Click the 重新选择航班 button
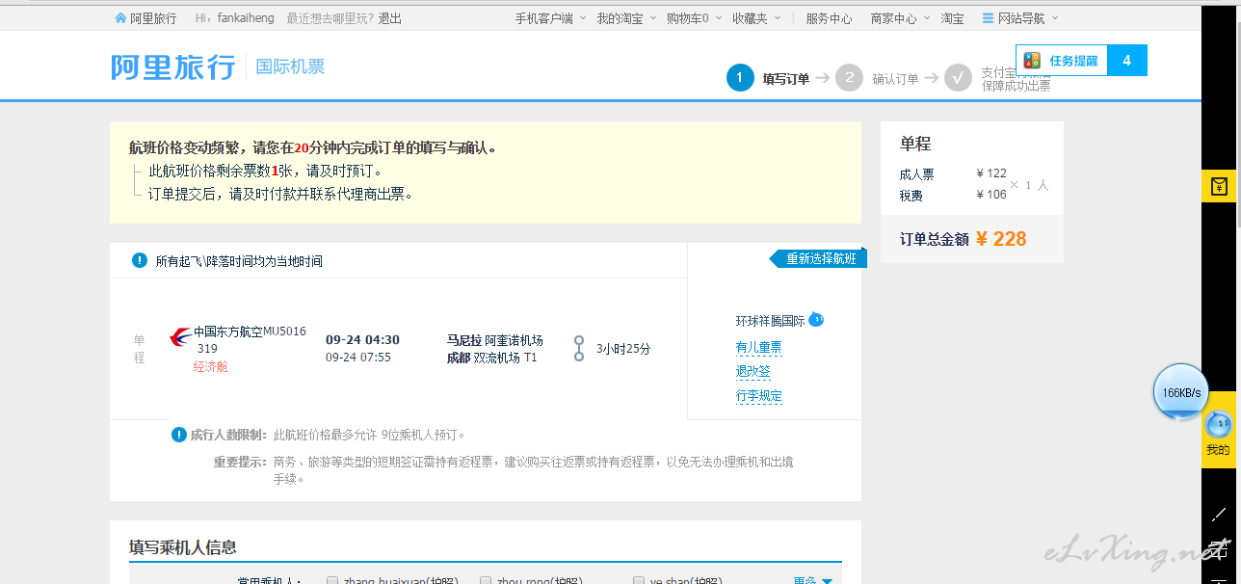This screenshot has height=584, width=1241. [x=819, y=258]
